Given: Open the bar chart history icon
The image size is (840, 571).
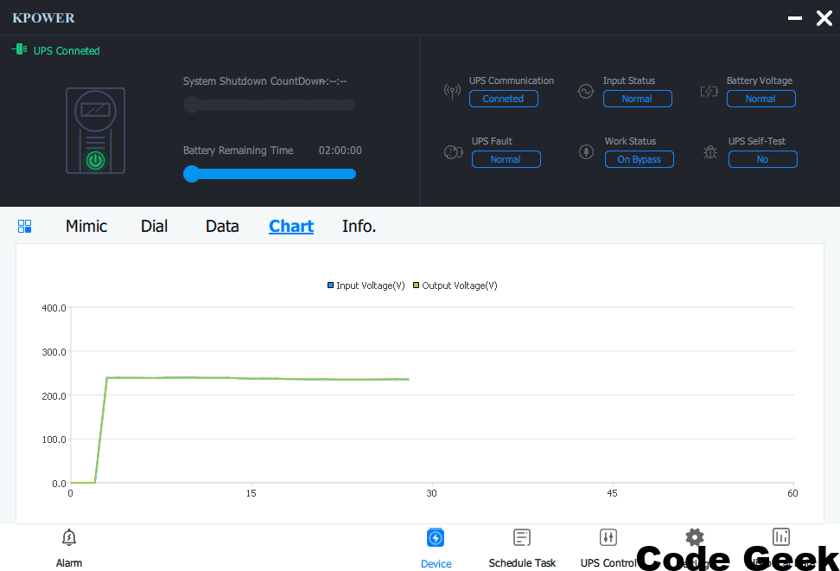Looking at the screenshot, I should (781, 536).
